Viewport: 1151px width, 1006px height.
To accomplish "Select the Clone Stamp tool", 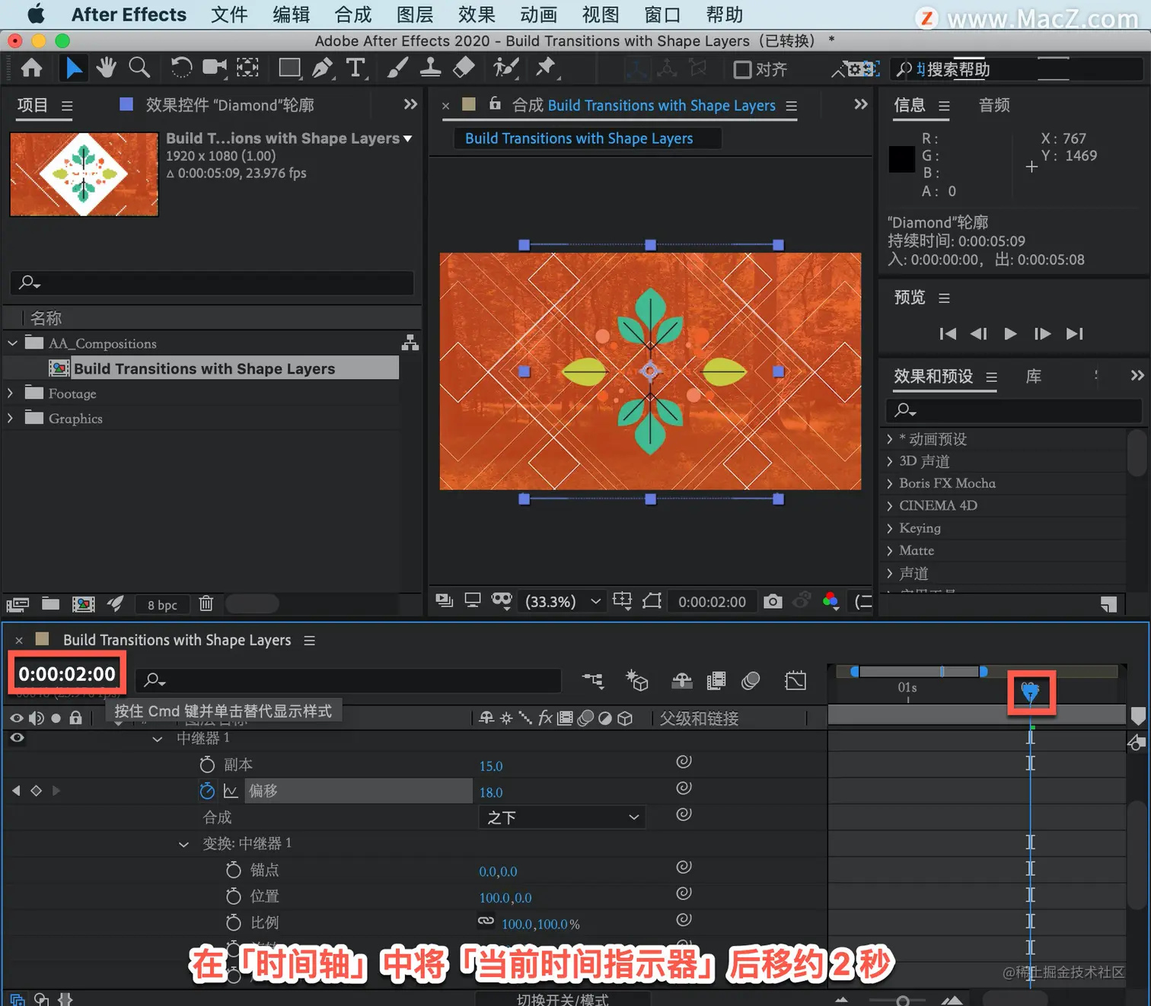I will pyautogui.click(x=430, y=68).
